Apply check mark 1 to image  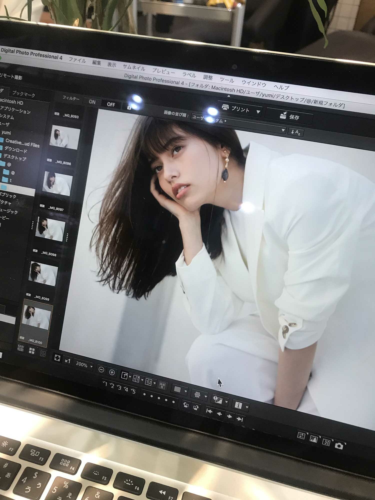pos(105,383)
